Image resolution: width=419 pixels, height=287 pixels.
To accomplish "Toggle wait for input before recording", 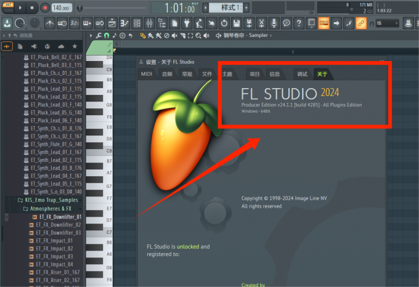I will point(62,23).
